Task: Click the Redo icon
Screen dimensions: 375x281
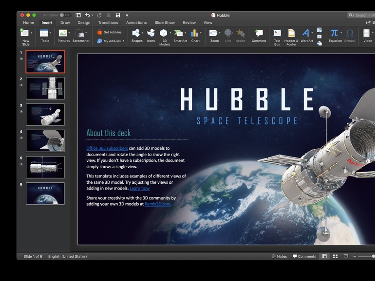Action: [x=99, y=15]
